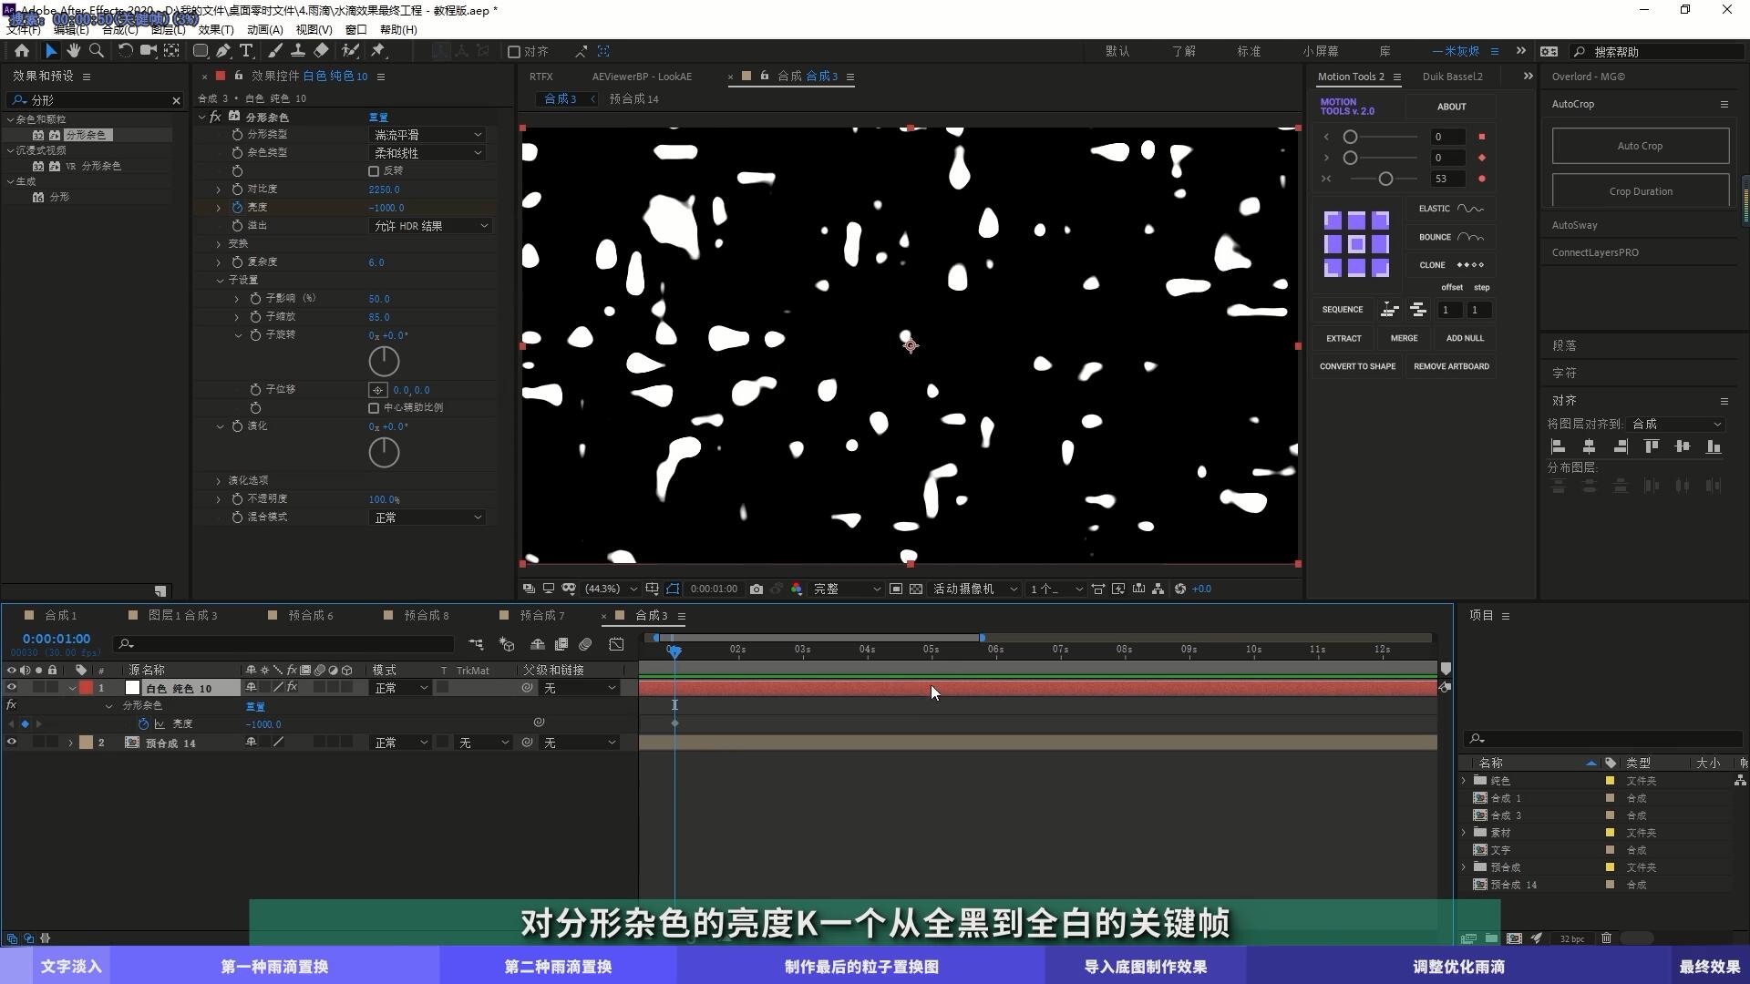Select the Puppet Pin tool
This screenshot has width=1750, height=984.
pyautogui.click(x=378, y=51)
